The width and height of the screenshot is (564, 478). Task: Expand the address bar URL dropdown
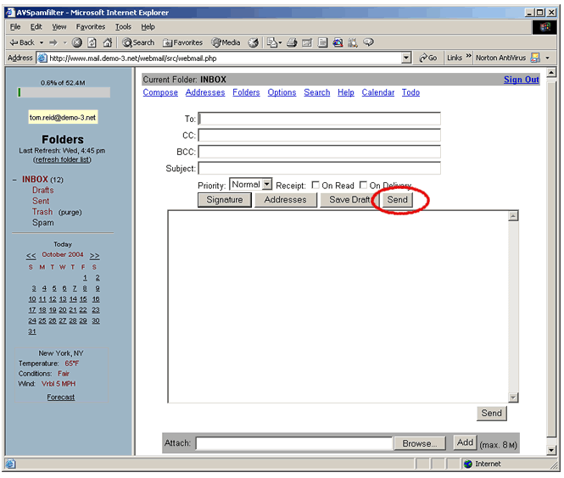click(x=406, y=58)
